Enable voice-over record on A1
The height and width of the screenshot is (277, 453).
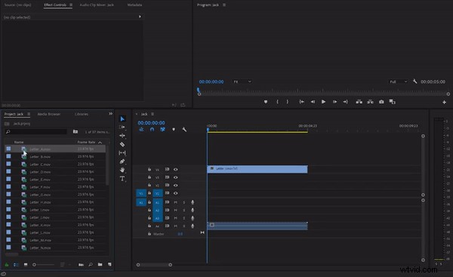pos(193,202)
